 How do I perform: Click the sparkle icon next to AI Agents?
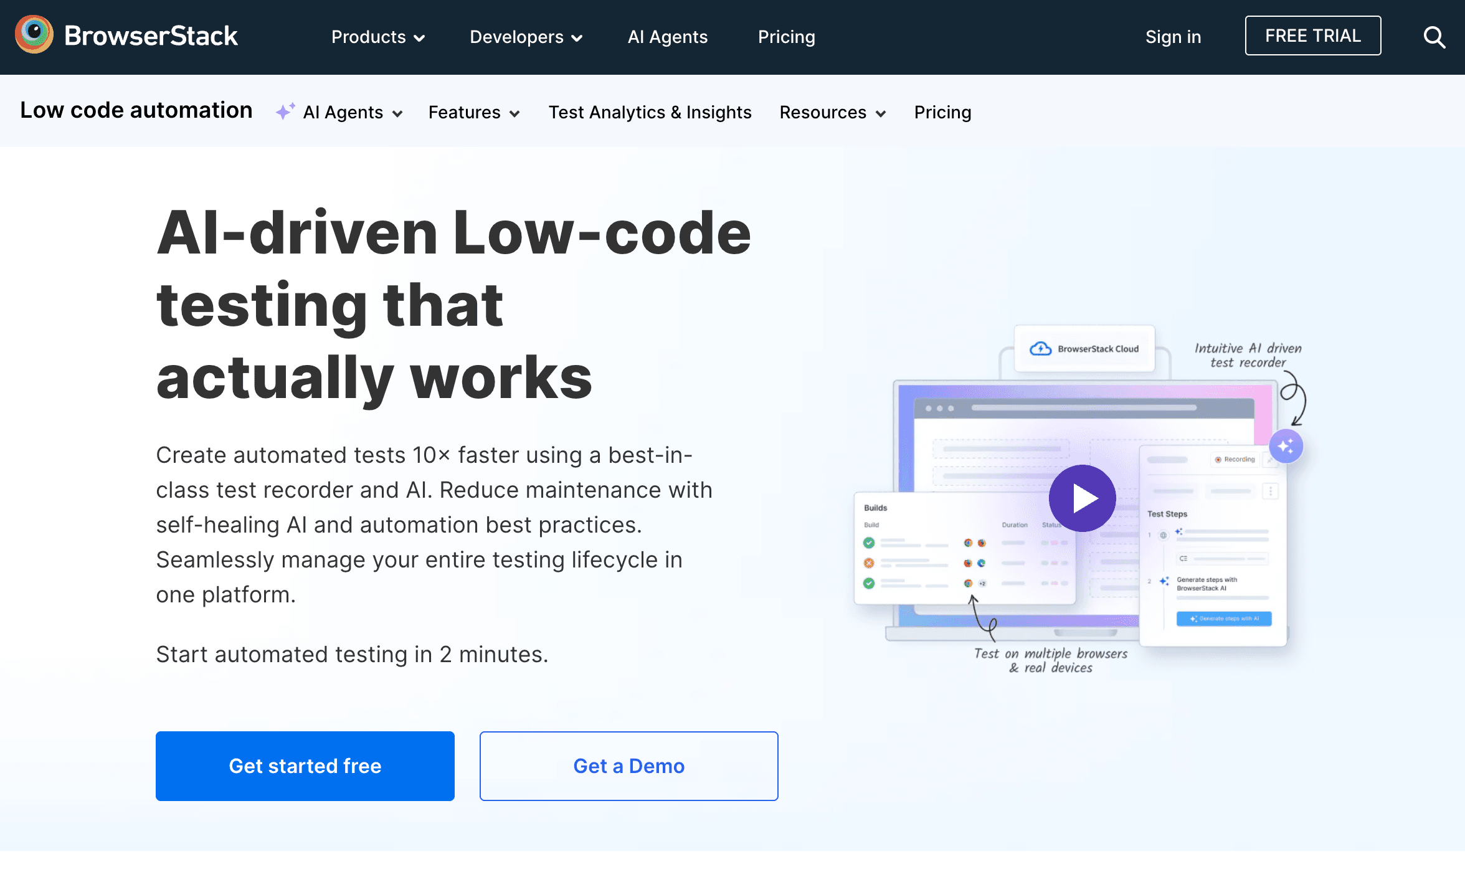(x=285, y=111)
